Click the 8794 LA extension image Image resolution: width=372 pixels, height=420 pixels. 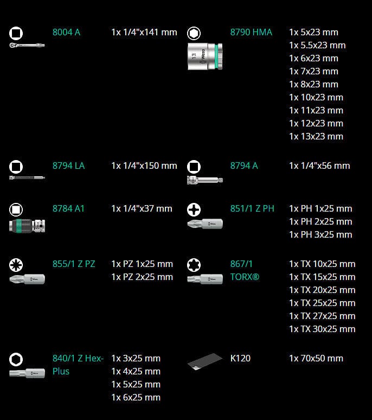click(x=27, y=177)
